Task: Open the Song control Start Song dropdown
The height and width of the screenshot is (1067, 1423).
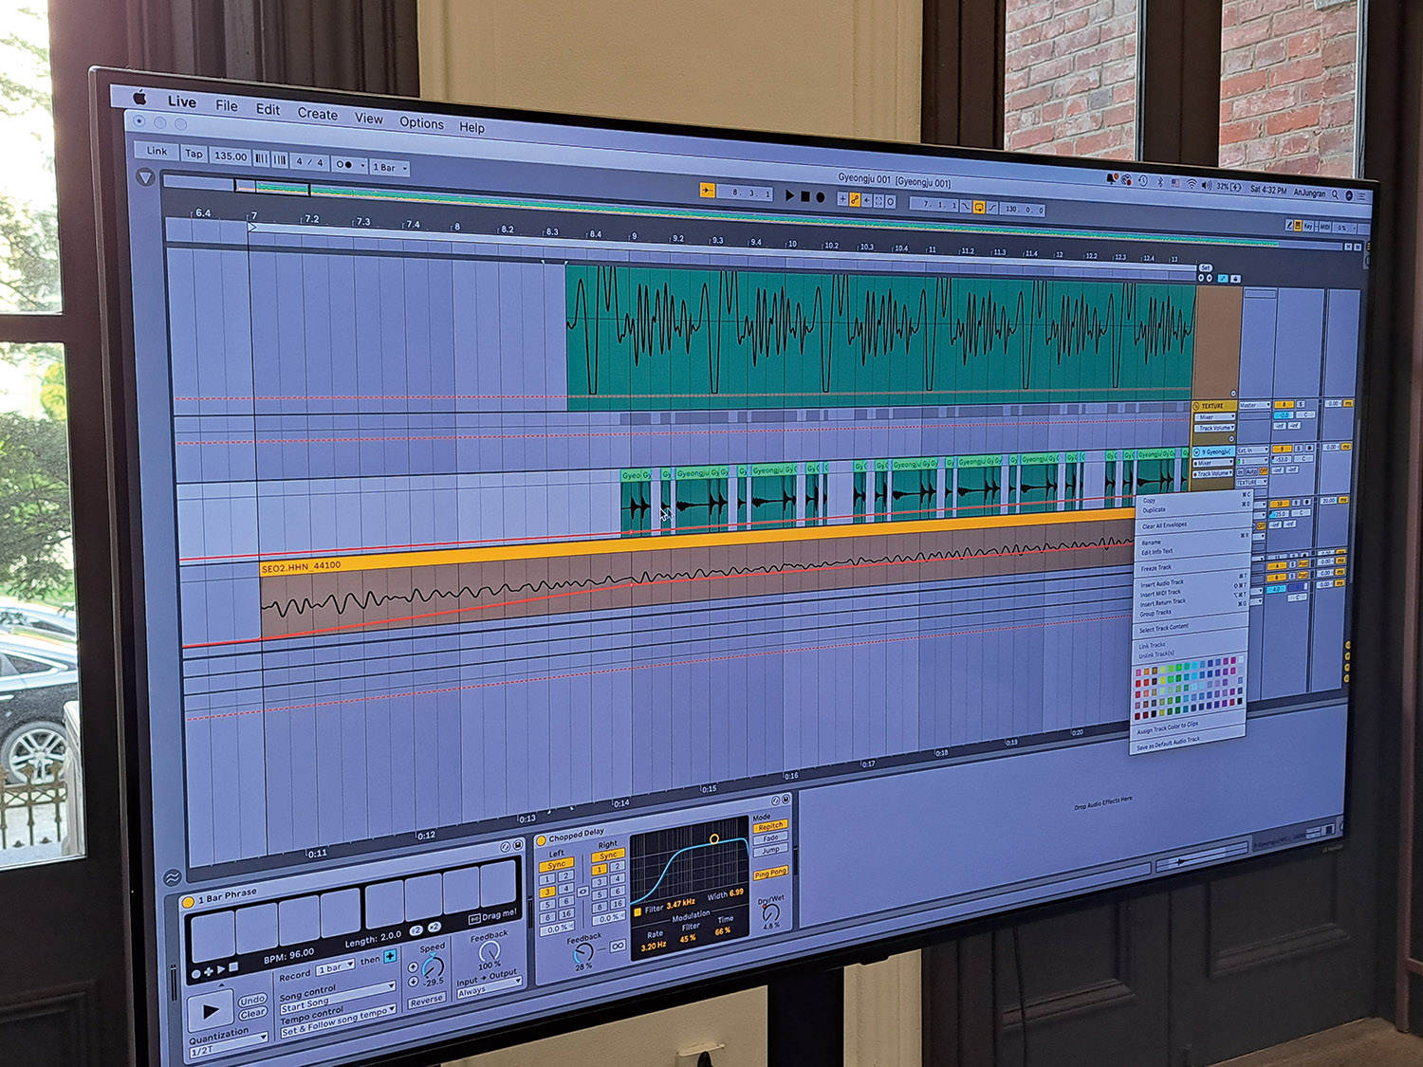Action: (x=337, y=999)
